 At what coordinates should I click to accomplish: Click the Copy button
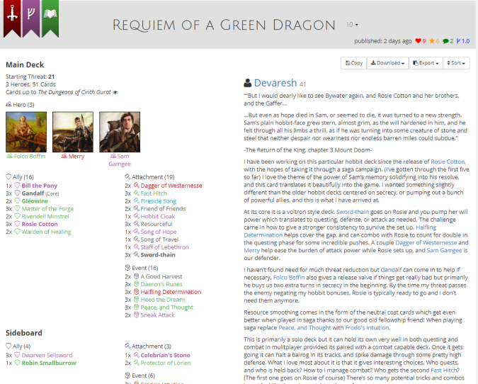click(353, 63)
